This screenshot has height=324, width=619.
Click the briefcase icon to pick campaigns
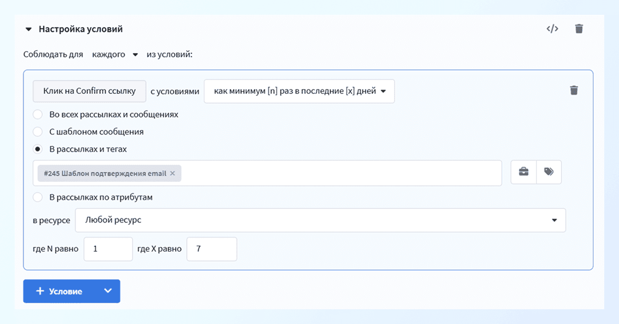pos(524,172)
